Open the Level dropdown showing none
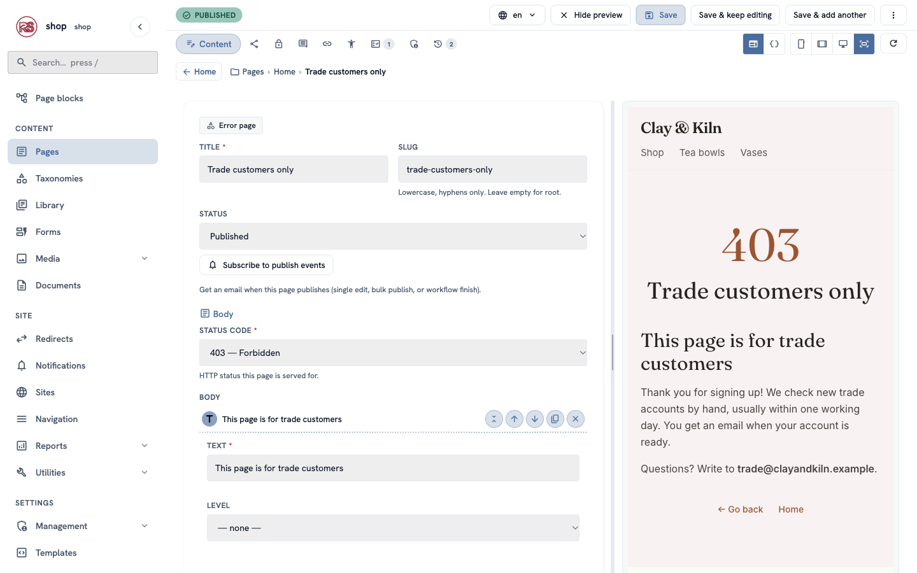The image size is (917, 573). pyautogui.click(x=393, y=528)
